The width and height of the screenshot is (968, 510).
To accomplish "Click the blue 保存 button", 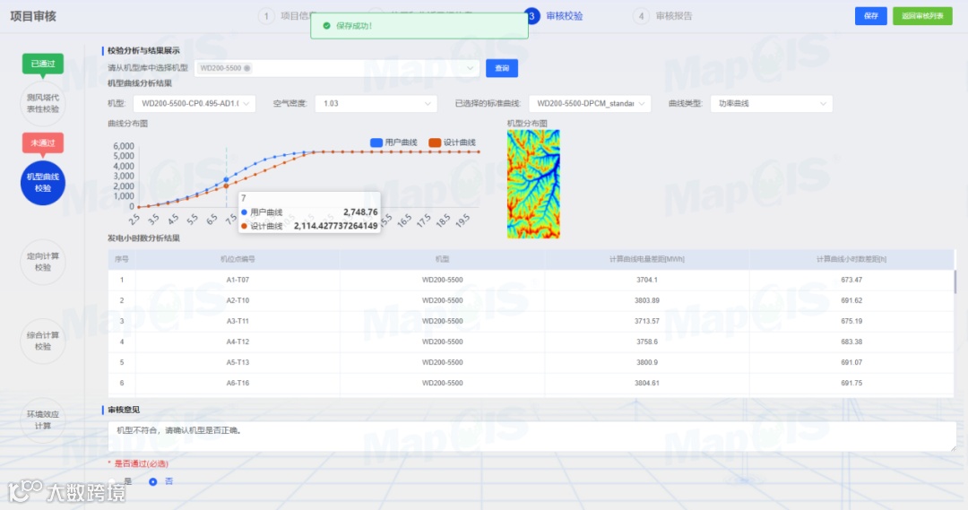I will click(870, 16).
